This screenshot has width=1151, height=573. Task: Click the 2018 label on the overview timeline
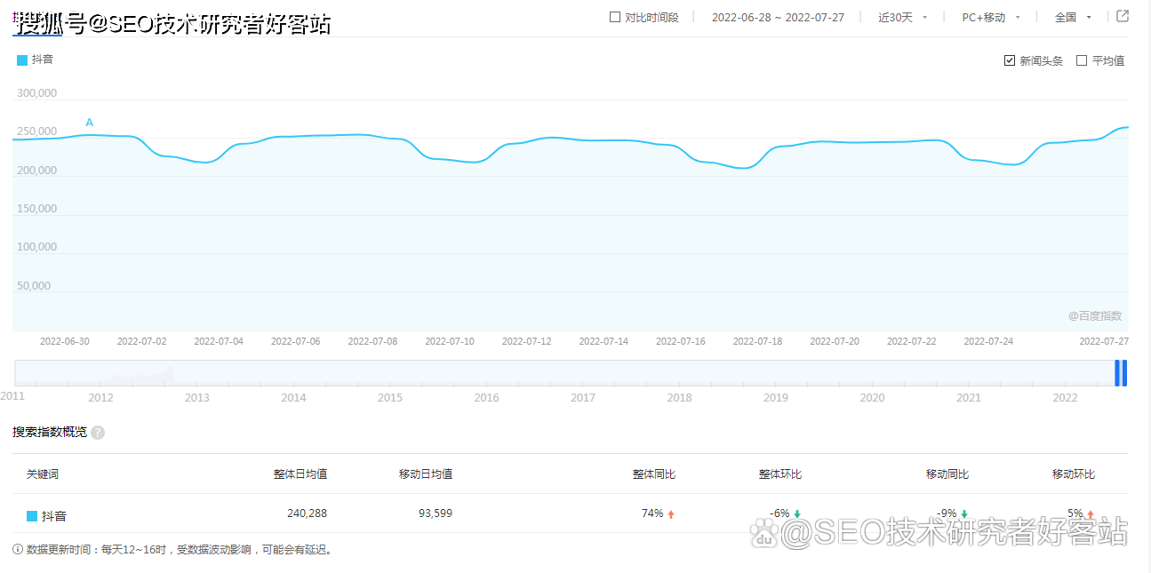pyautogui.click(x=679, y=397)
